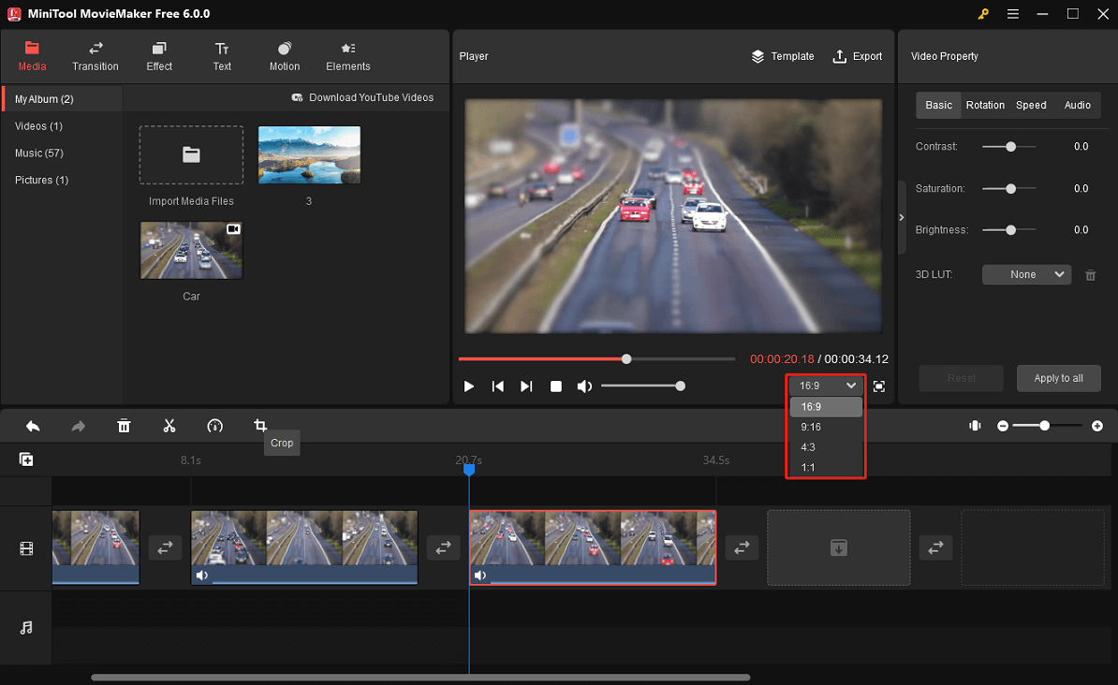This screenshot has height=685, width=1118.
Task: Click the Reset button
Action: point(961,378)
